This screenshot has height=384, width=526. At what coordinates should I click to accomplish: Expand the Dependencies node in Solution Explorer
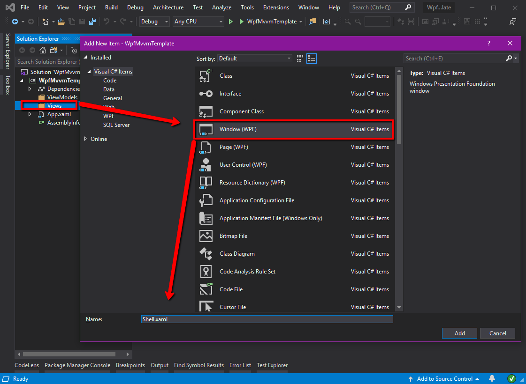pyautogui.click(x=30, y=89)
